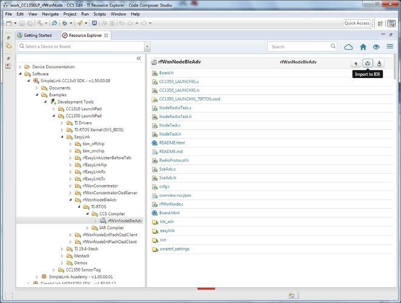The image size is (401, 303).
Task: Open the RadioProtocol.h file link
Action: pyautogui.click(x=174, y=160)
